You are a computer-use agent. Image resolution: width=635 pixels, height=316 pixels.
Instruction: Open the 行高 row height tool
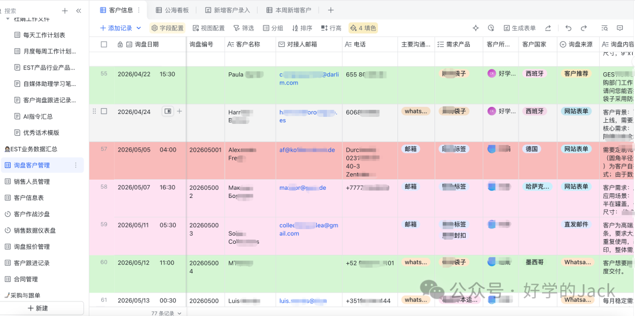point(331,28)
